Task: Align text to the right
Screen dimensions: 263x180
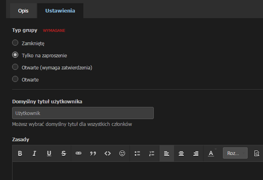Action: point(196,153)
